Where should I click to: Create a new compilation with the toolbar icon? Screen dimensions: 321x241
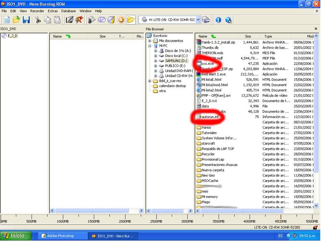tap(7, 20)
